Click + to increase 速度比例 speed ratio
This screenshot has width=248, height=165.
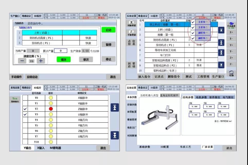click(x=41, y=60)
